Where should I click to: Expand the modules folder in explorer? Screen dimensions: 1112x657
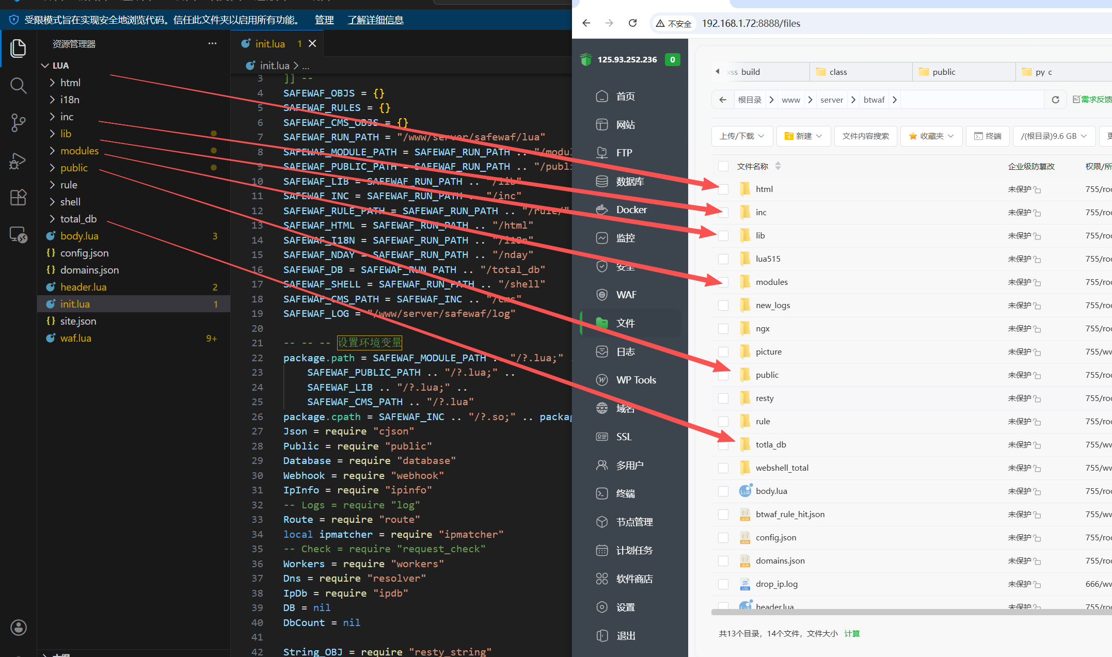pos(79,151)
